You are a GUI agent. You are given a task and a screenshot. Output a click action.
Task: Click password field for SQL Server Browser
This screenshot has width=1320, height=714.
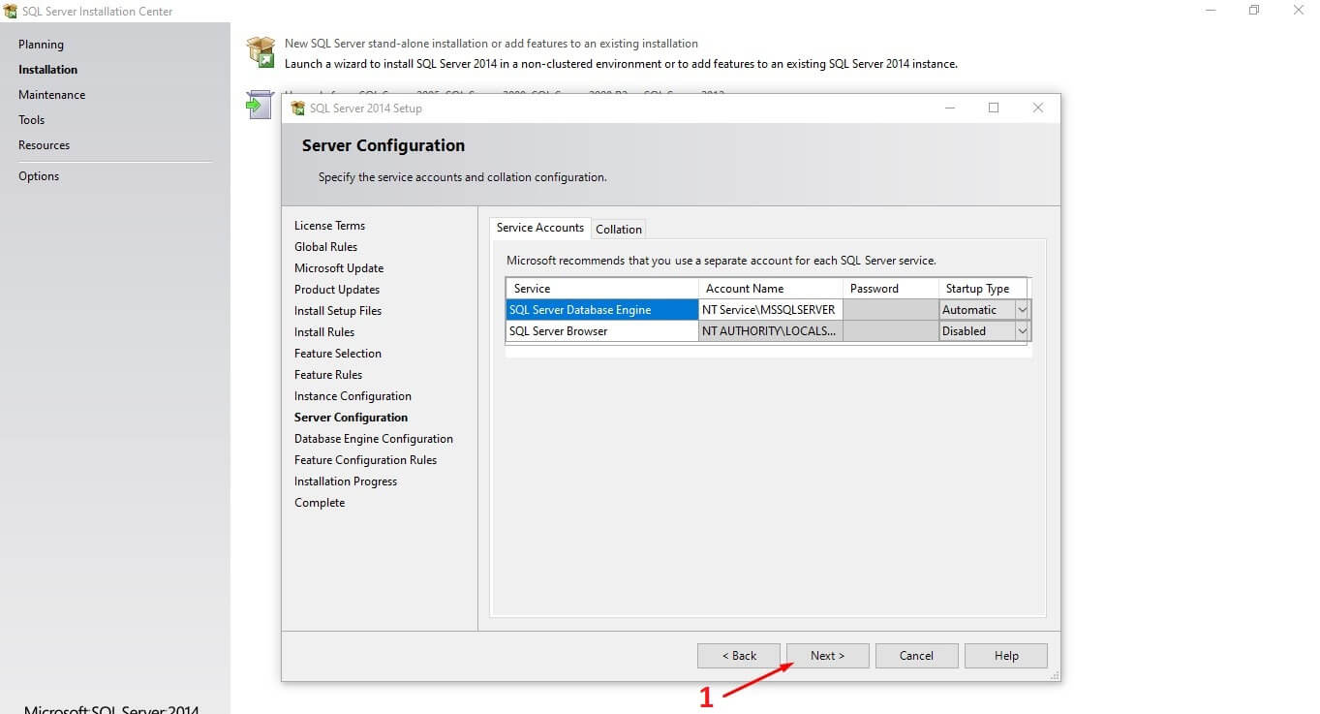click(891, 331)
